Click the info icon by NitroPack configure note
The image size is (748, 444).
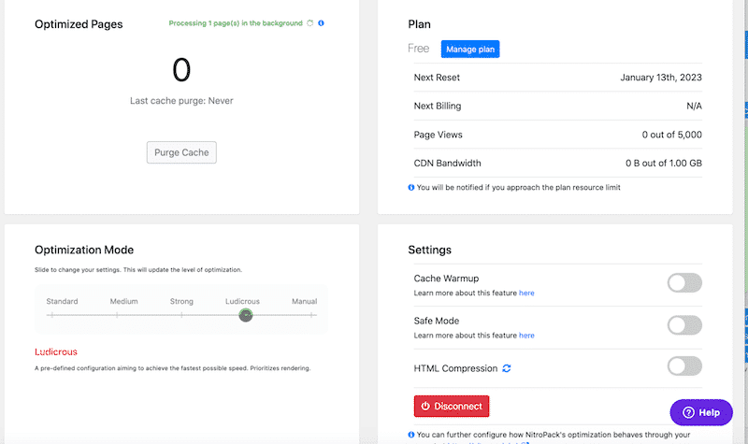[x=411, y=435]
